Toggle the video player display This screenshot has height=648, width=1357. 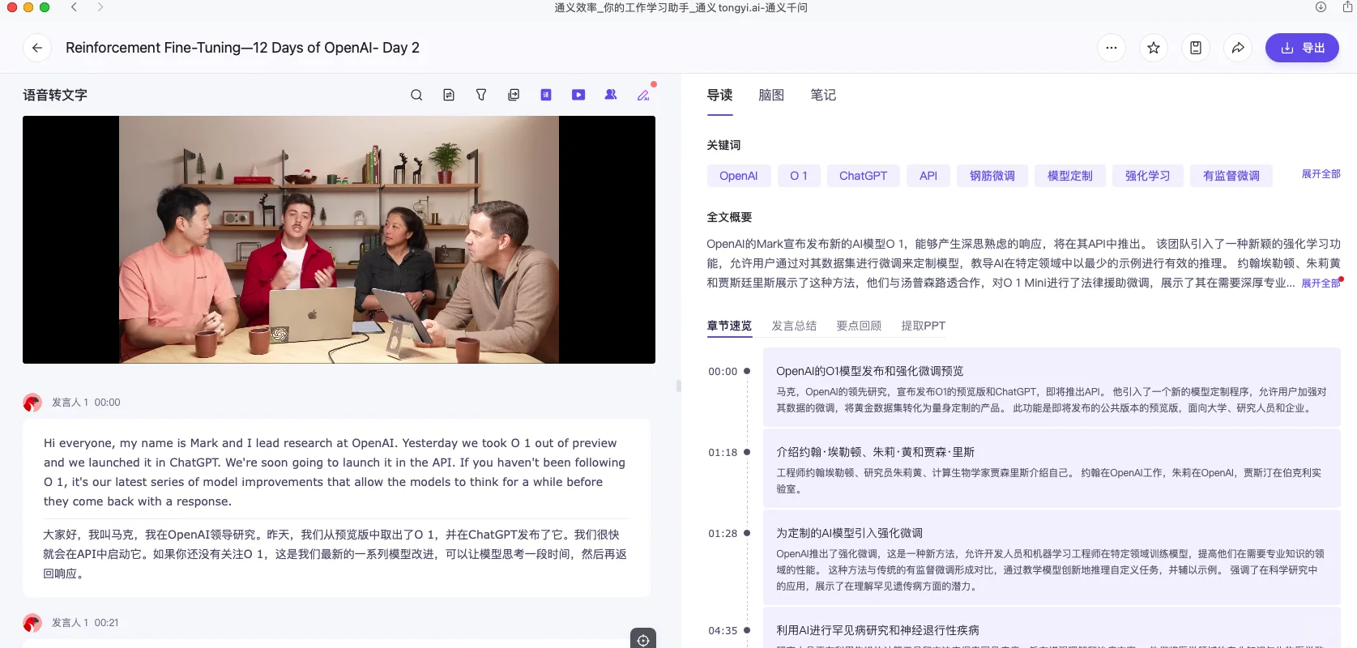click(578, 95)
